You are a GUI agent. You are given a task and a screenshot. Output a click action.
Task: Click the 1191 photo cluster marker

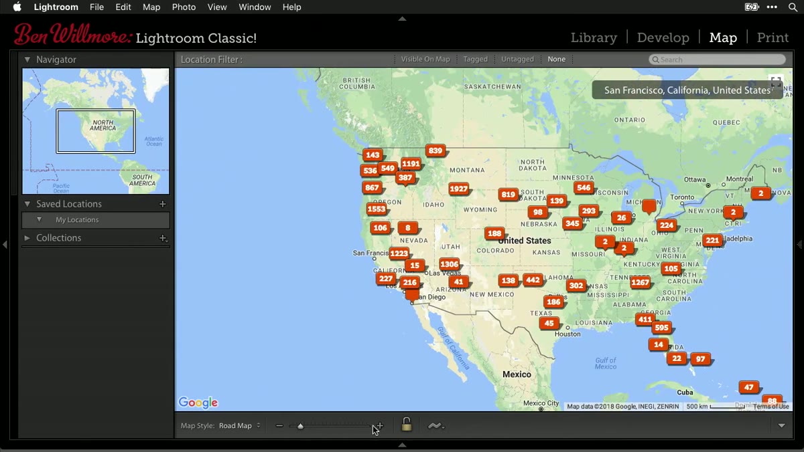pyautogui.click(x=411, y=164)
